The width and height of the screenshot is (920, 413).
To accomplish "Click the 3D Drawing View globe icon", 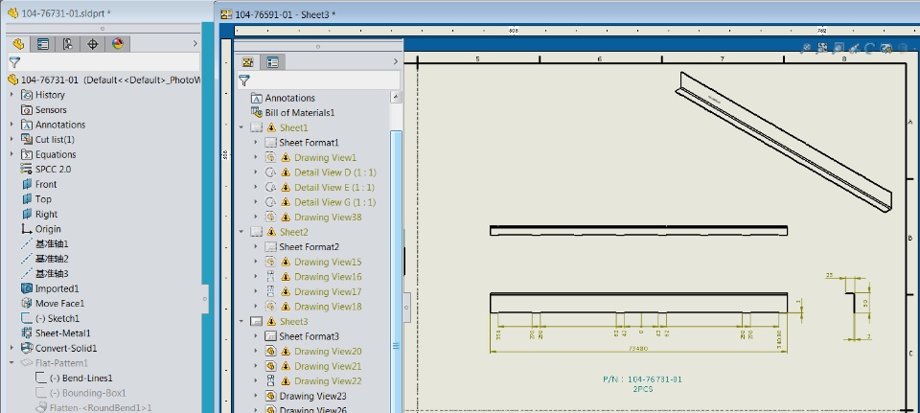I will click(x=887, y=48).
